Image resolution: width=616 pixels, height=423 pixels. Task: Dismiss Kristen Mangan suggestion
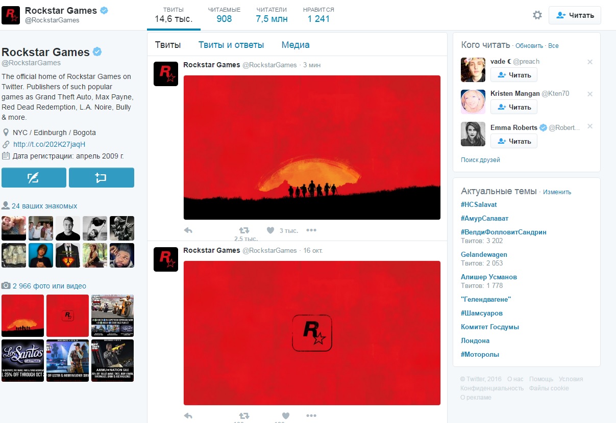[x=590, y=94]
